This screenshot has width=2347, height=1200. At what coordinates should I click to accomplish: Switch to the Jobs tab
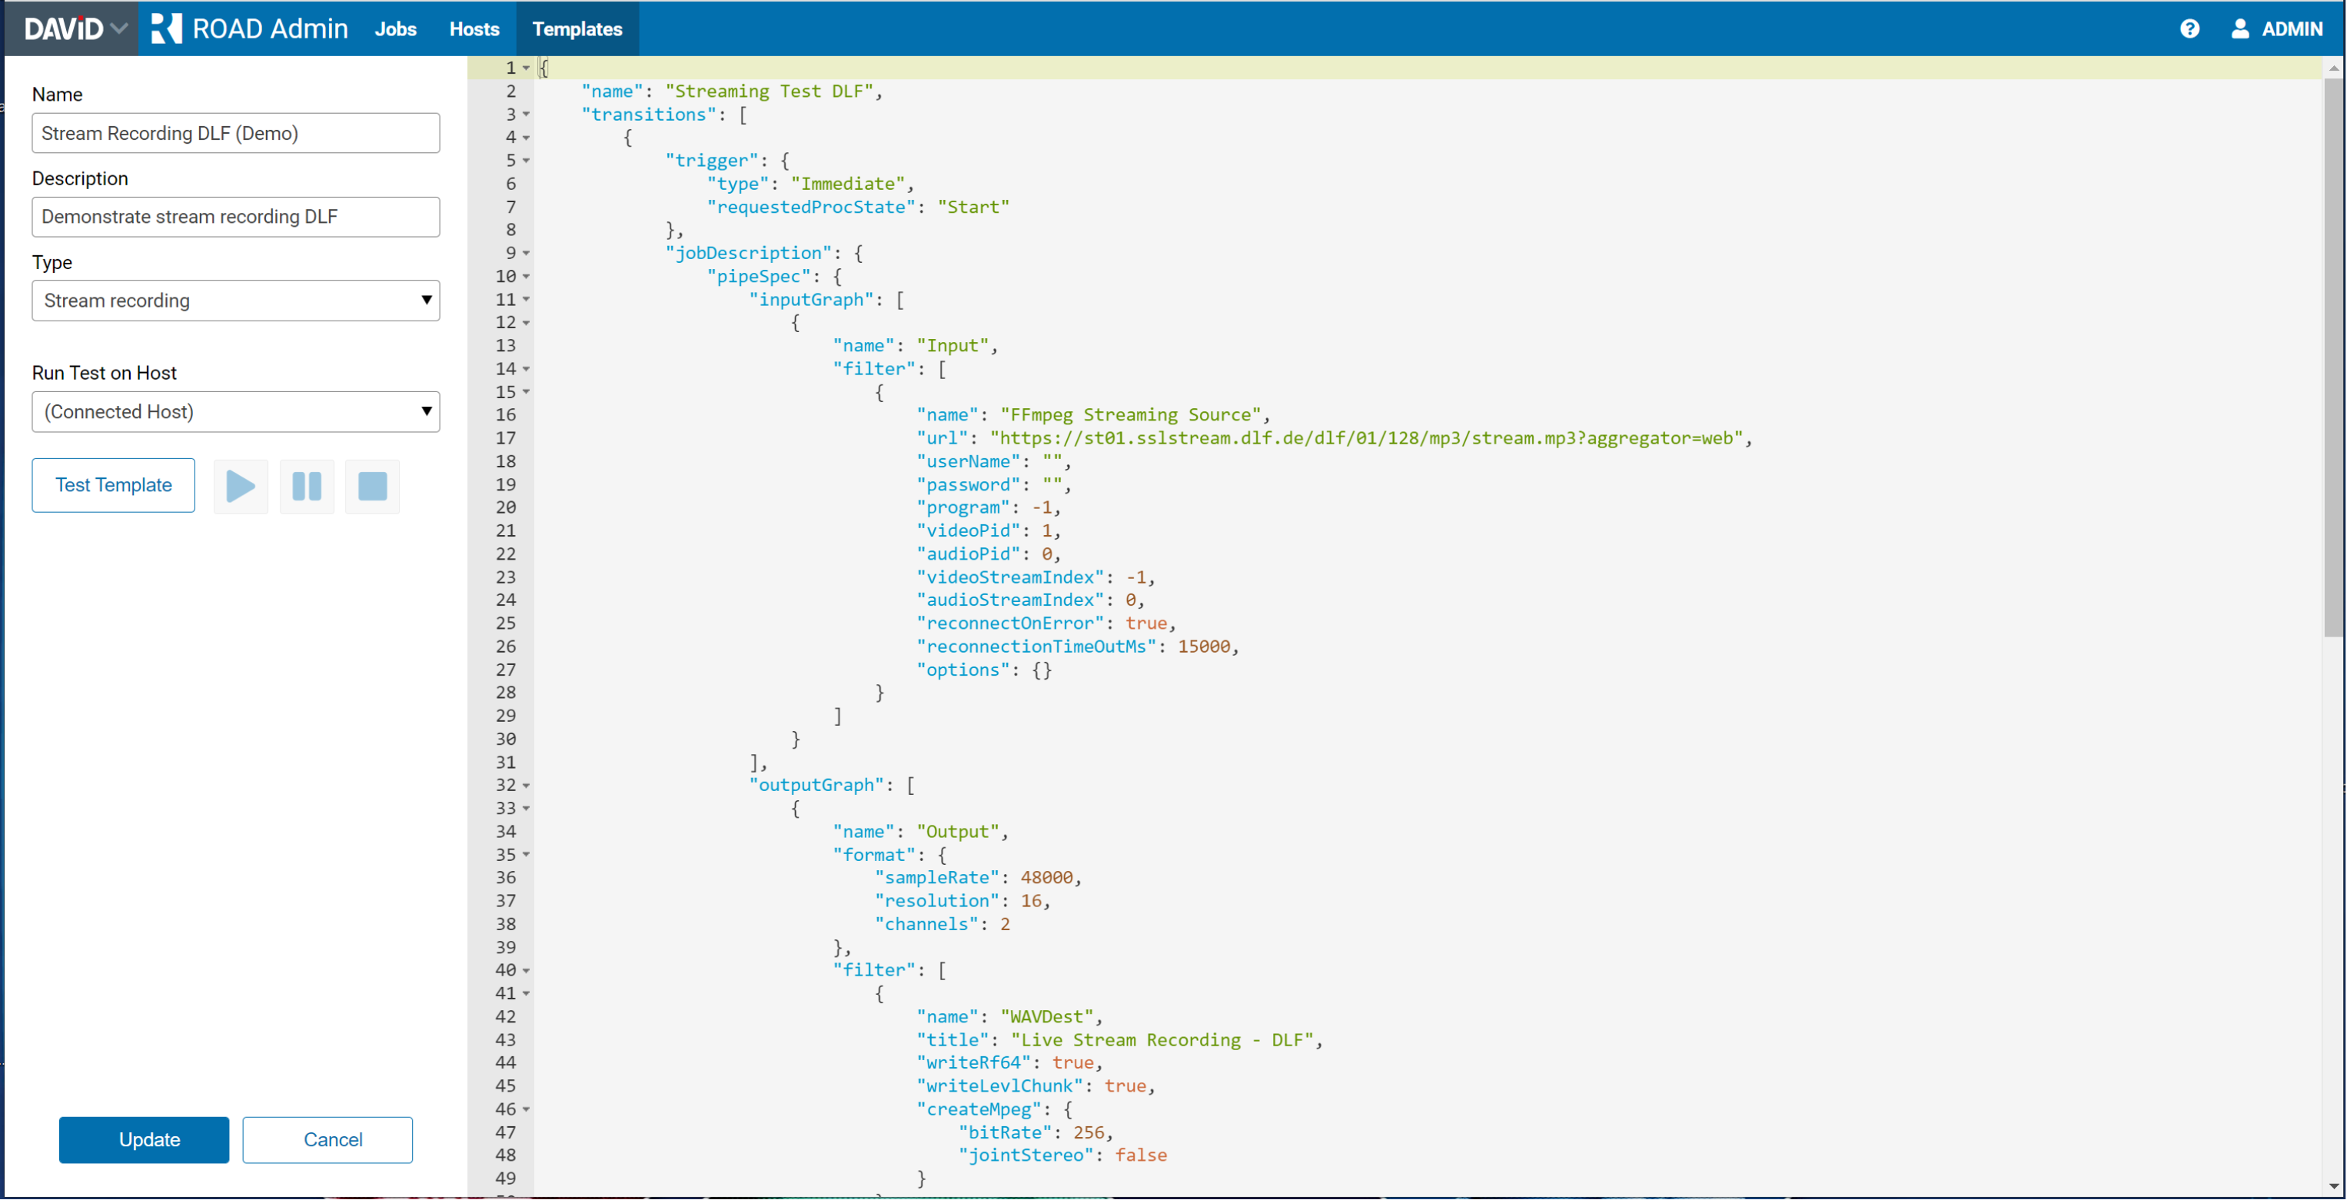395,29
